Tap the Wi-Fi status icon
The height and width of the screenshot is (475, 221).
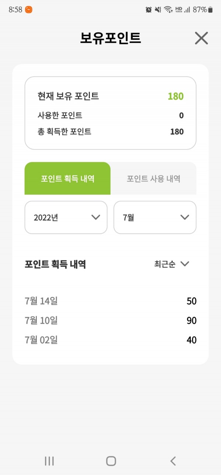coord(168,10)
